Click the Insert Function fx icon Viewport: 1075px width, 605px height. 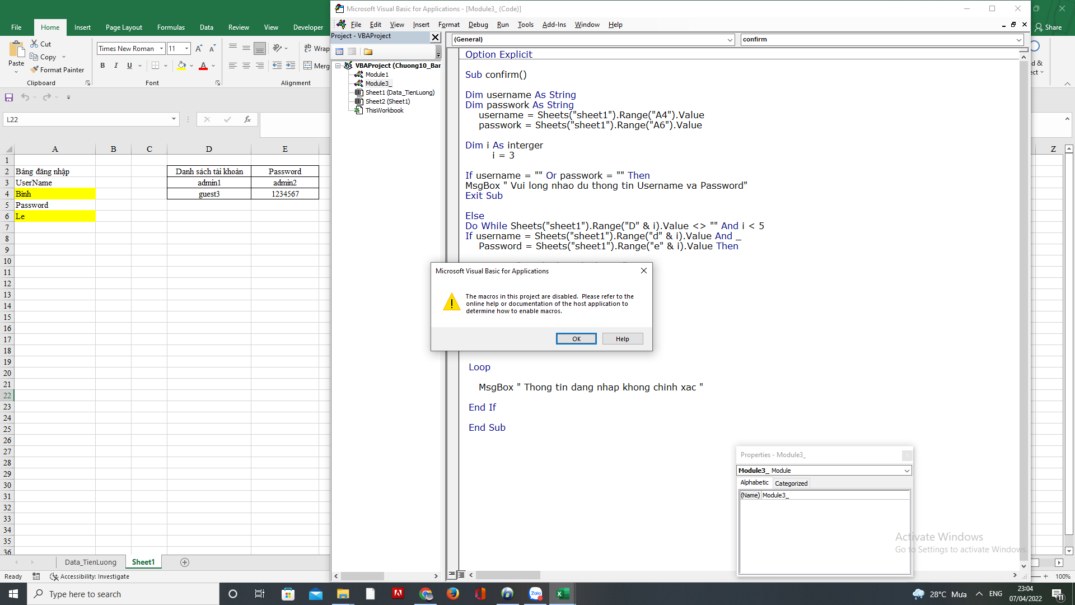pyautogui.click(x=247, y=119)
